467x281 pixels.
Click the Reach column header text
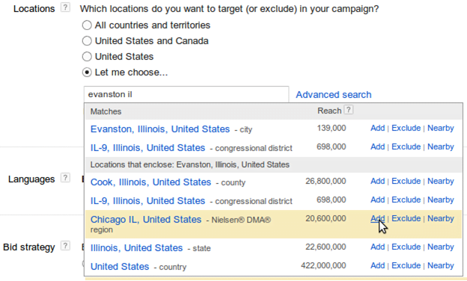pyautogui.click(x=329, y=111)
